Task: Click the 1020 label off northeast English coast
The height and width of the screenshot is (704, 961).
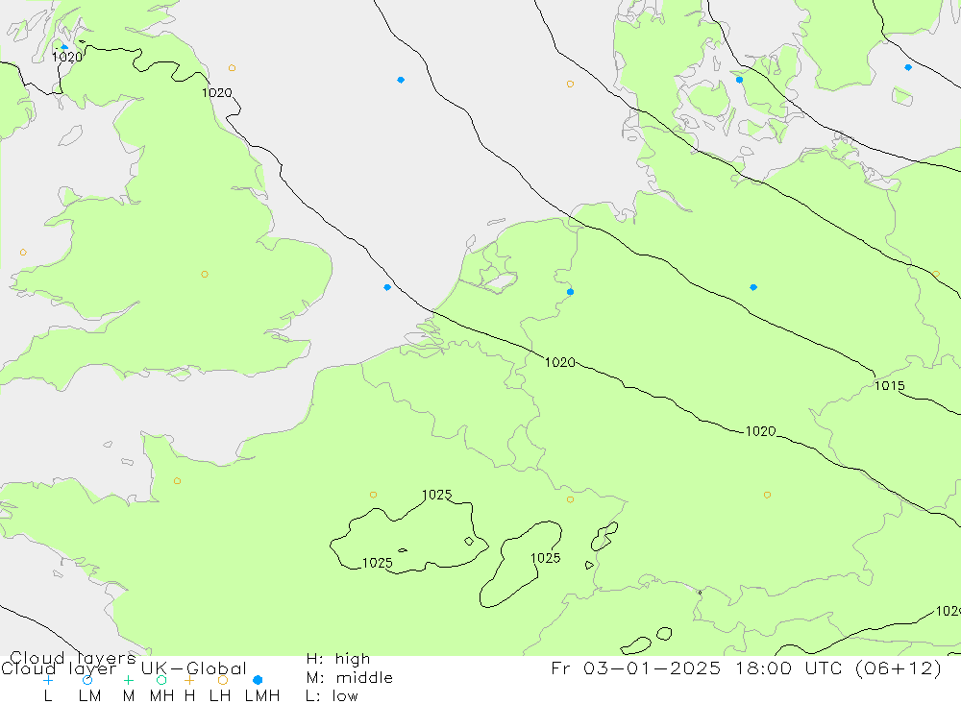Action: pos(217,92)
